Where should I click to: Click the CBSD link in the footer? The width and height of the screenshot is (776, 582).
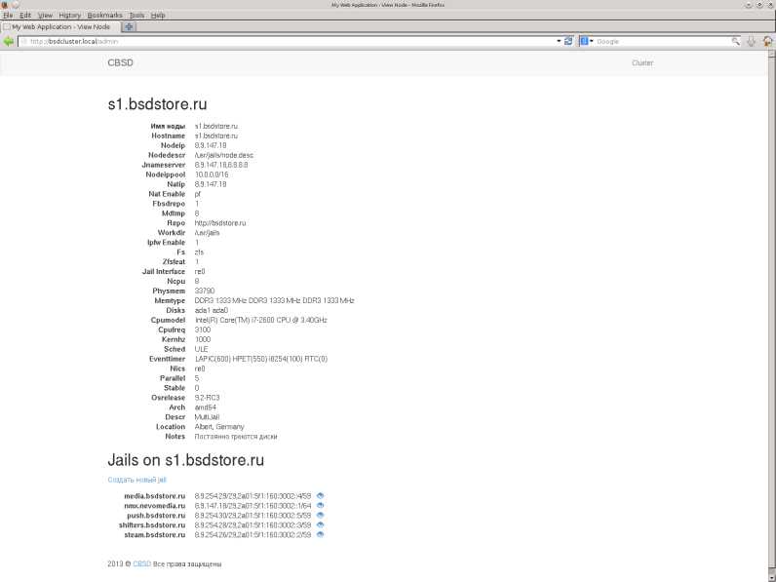point(142,563)
